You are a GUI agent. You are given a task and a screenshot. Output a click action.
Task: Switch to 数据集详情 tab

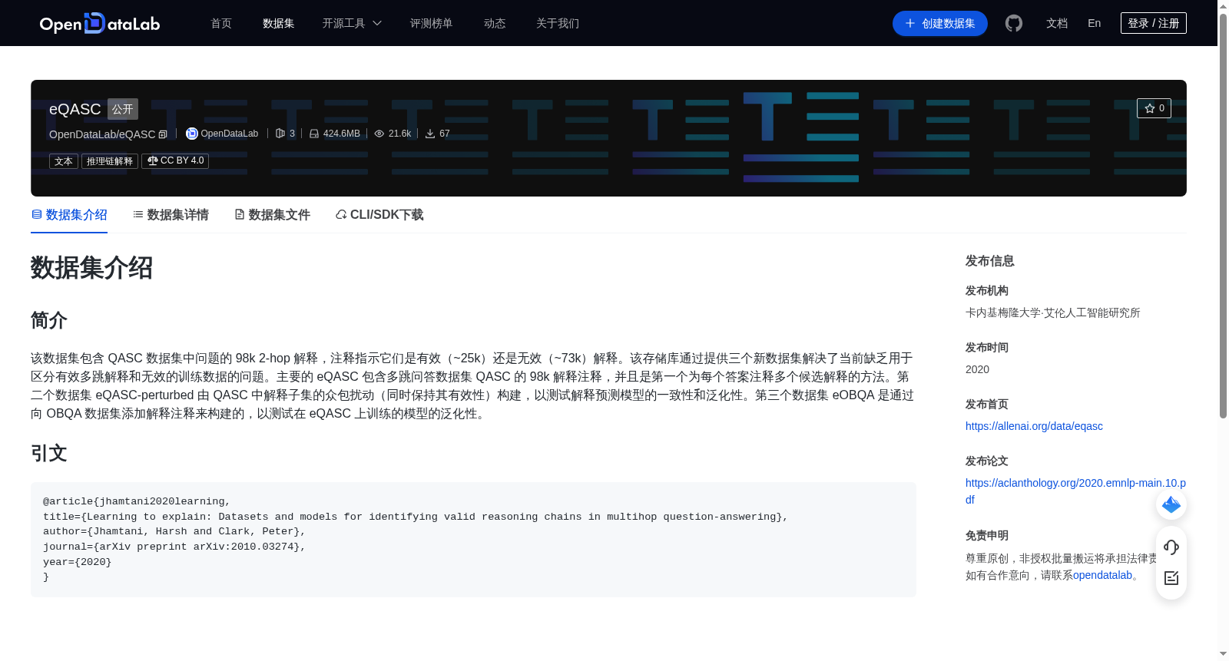click(171, 215)
